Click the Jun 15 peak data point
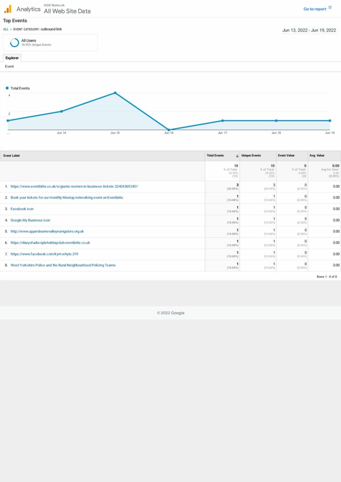The height and width of the screenshot is (482, 341). [x=115, y=93]
